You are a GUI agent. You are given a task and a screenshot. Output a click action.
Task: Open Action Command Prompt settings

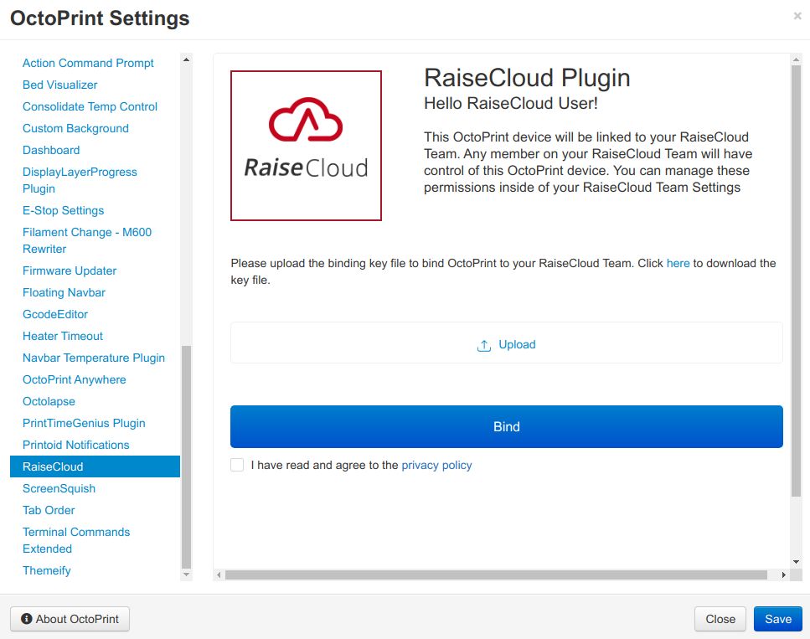coord(88,63)
